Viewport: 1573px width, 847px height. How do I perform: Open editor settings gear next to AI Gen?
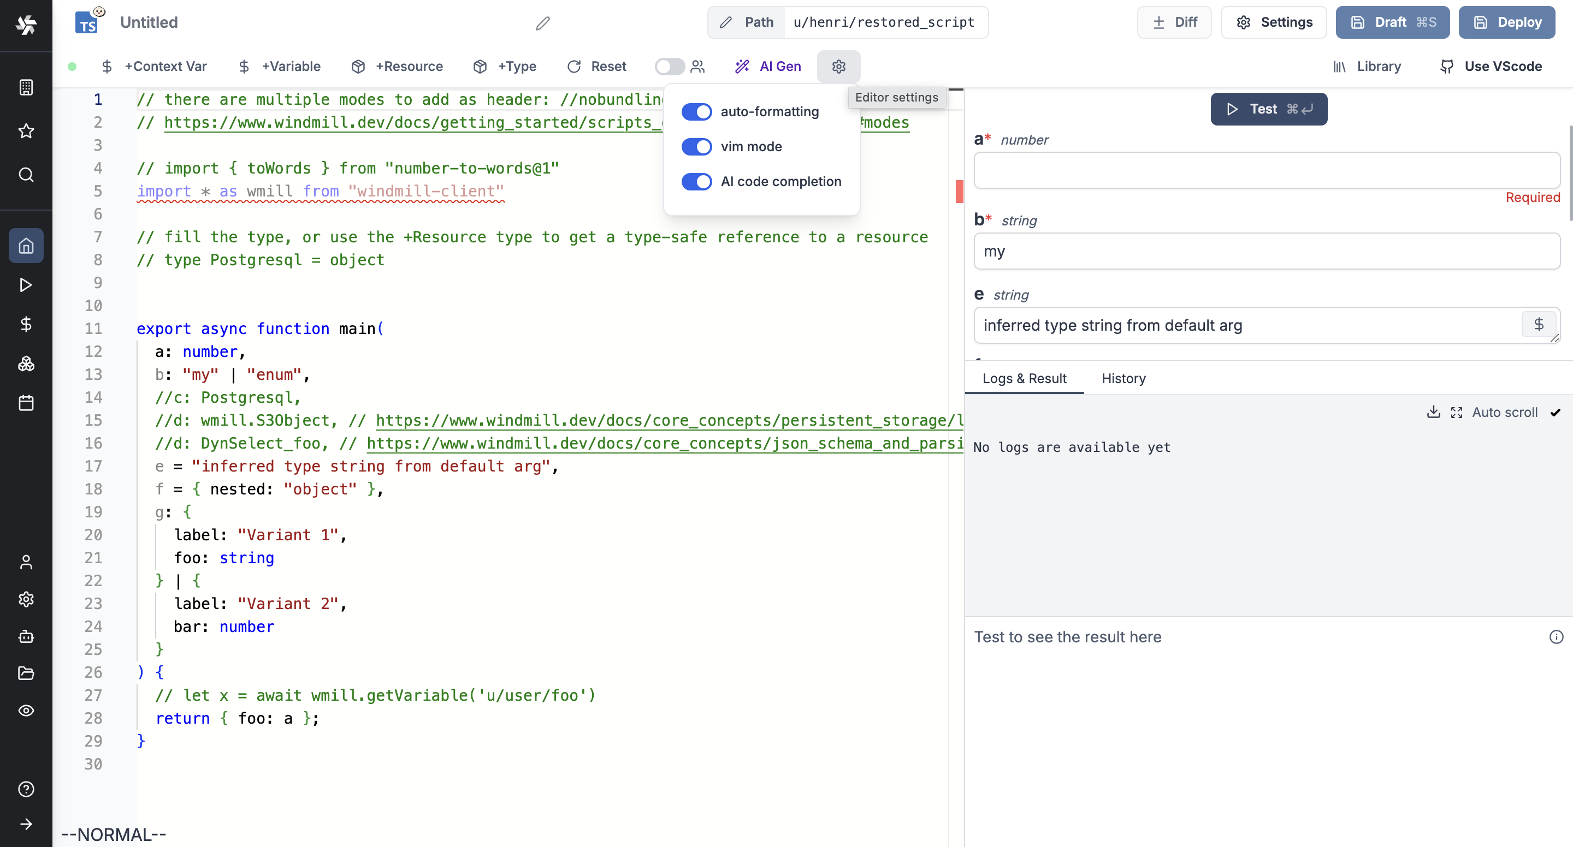click(838, 67)
